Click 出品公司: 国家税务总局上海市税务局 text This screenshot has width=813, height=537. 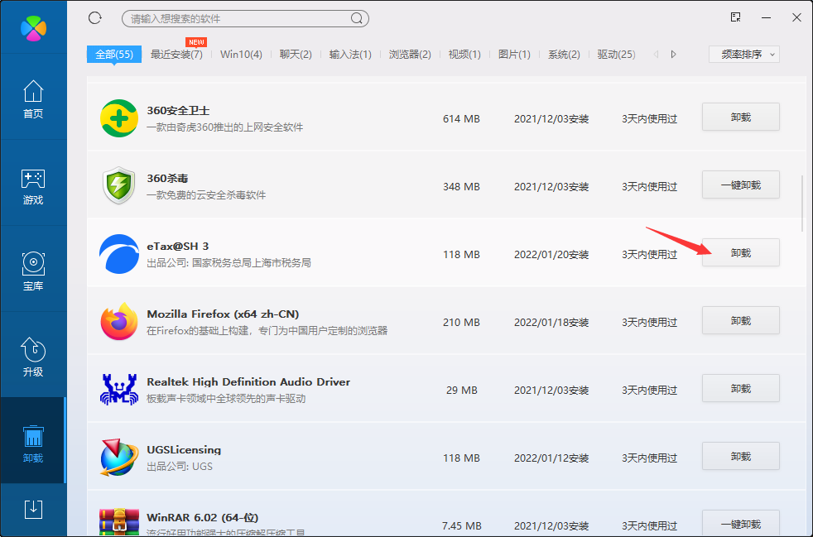click(229, 263)
